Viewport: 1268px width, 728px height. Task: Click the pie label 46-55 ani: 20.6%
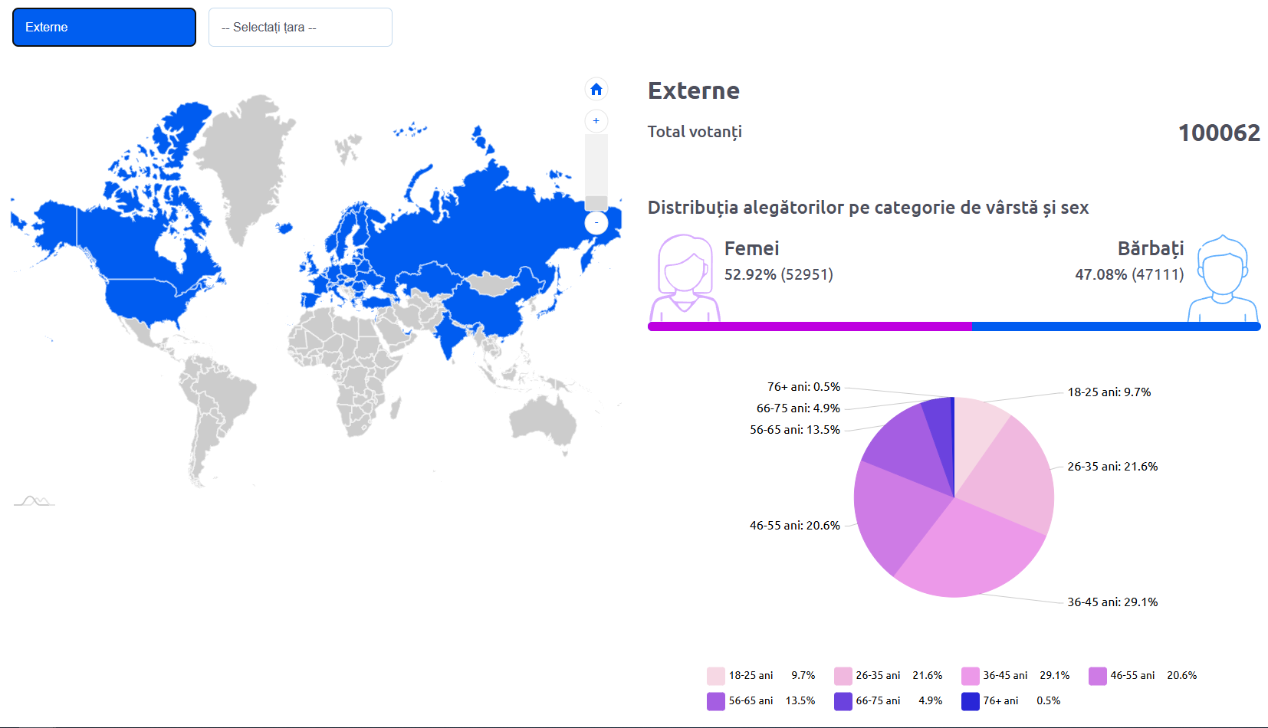tap(795, 526)
